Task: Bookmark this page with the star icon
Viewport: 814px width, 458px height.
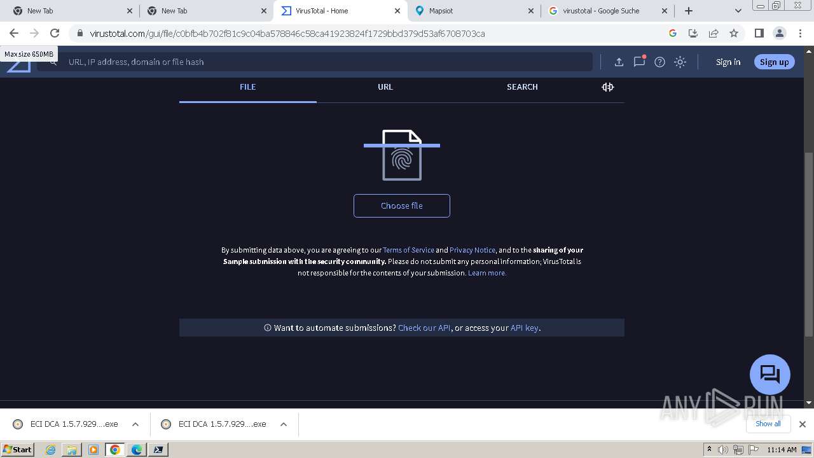Action: [x=734, y=33]
